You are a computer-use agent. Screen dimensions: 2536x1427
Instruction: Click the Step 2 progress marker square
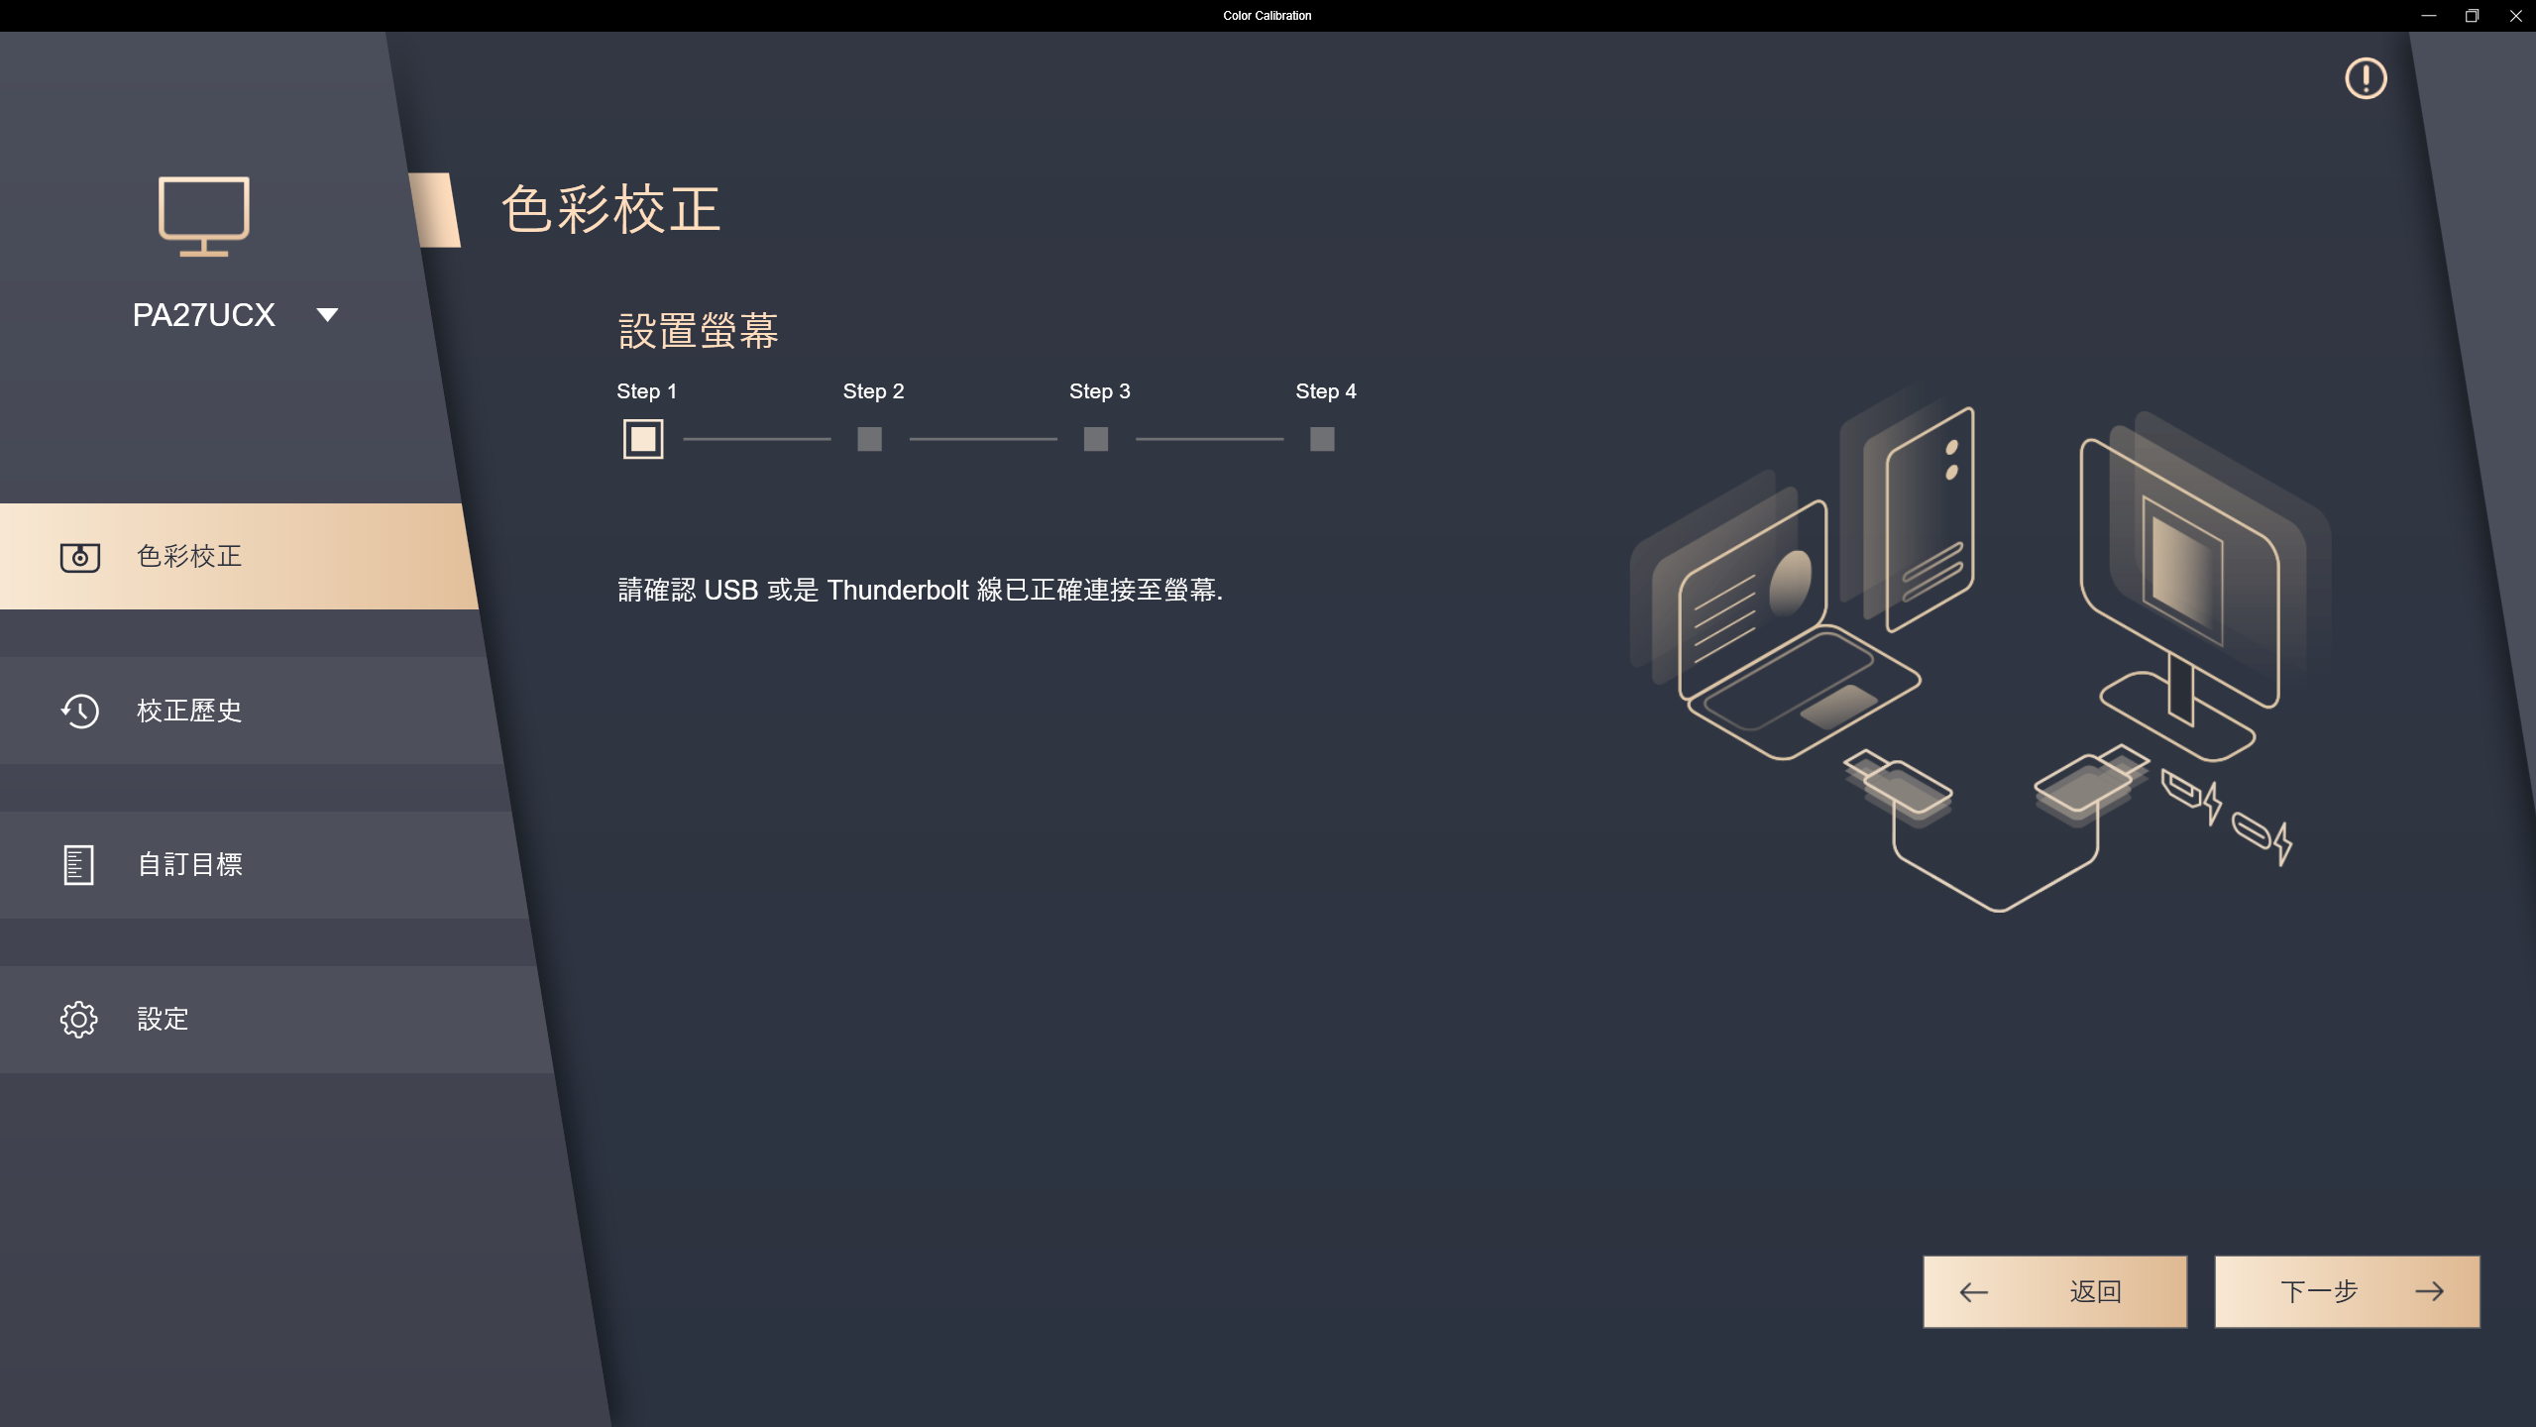tap(869, 439)
